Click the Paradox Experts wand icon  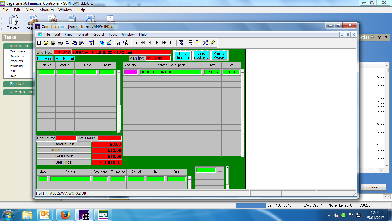[205, 43]
